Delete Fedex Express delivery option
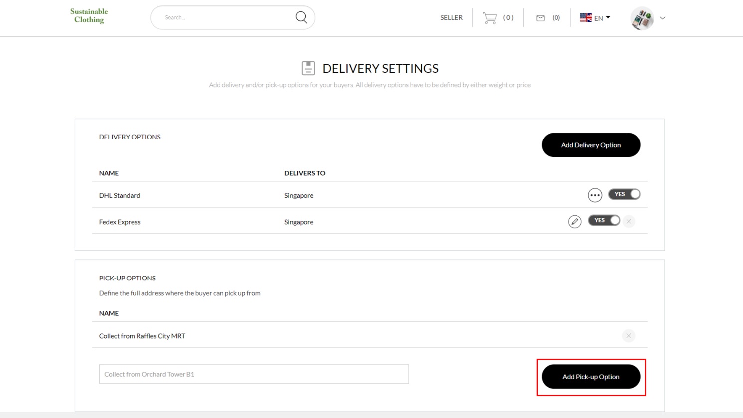The image size is (743, 418). tap(629, 221)
